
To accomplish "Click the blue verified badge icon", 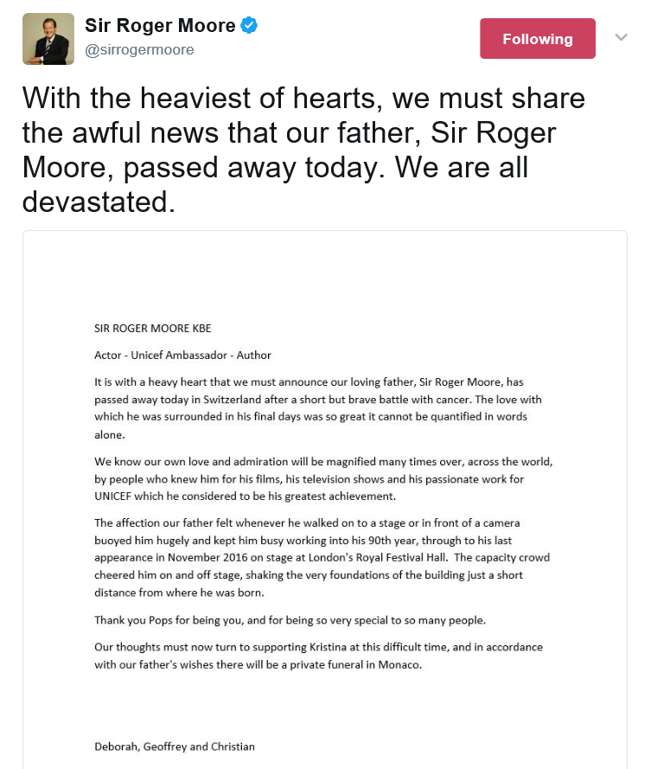I will [249, 27].
